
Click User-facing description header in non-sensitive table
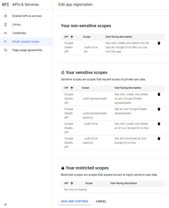(x=119, y=37)
